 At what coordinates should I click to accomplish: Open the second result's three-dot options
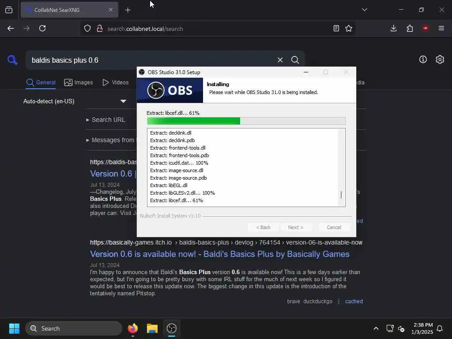pos(339,301)
